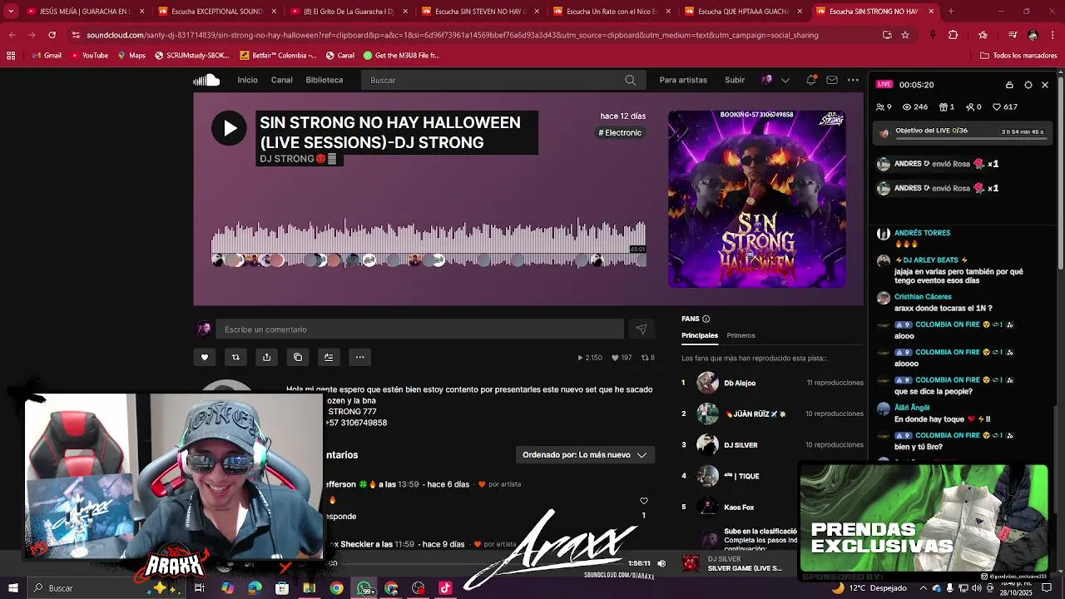Click the Subir link

(x=735, y=80)
